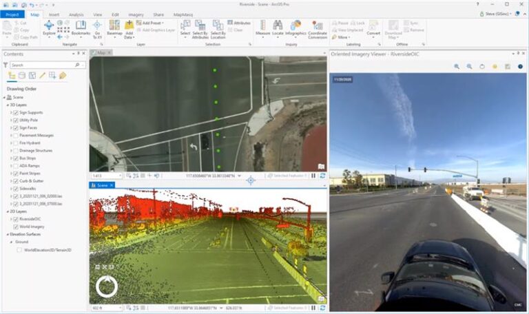Uncheck the Utility Pole layer

pos(15,120)
